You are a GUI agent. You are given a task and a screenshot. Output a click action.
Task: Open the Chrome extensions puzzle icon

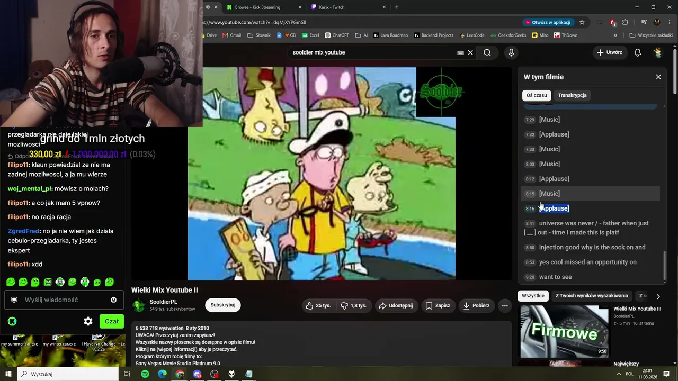point(625,22)
